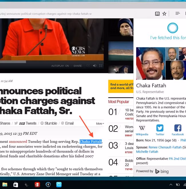Screen dimensions: 186x189
Task: Add page to favorites with star icon
Action: (x=165, y=14)
